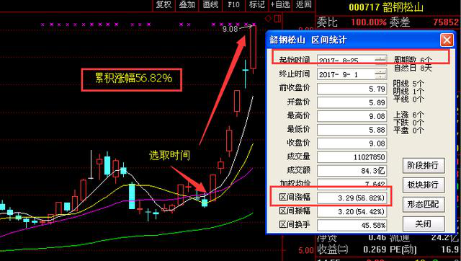Click the 板块排行 button
The height and width of the screenshot is (261, 461).
pos(423,185)
